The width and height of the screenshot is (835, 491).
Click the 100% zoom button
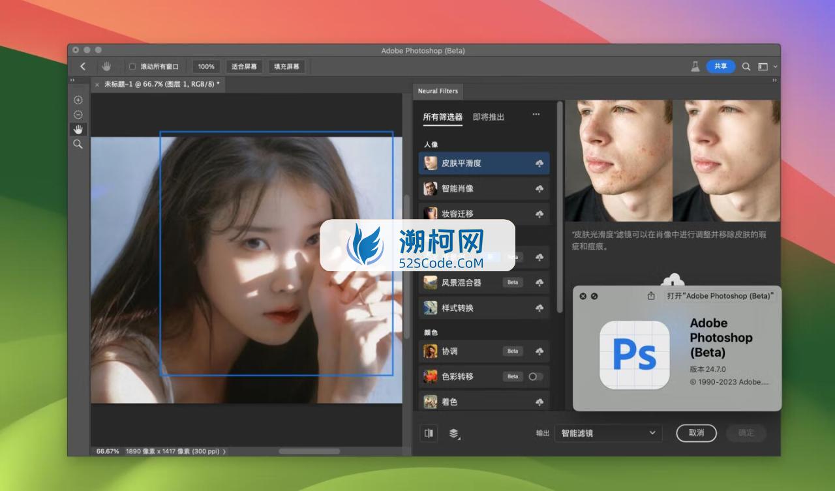coord(206,67)
